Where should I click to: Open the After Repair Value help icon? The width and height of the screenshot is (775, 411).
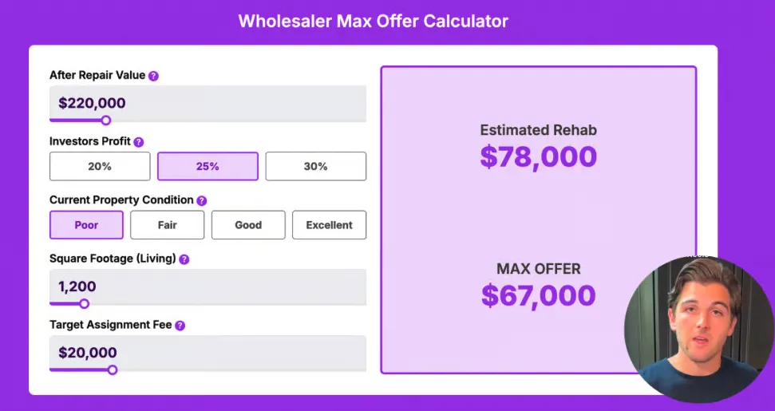coord(154,76)
